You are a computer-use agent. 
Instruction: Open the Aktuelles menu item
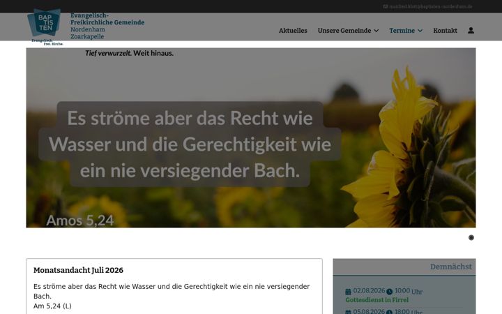pyautogui.click(x=293, y=31)
